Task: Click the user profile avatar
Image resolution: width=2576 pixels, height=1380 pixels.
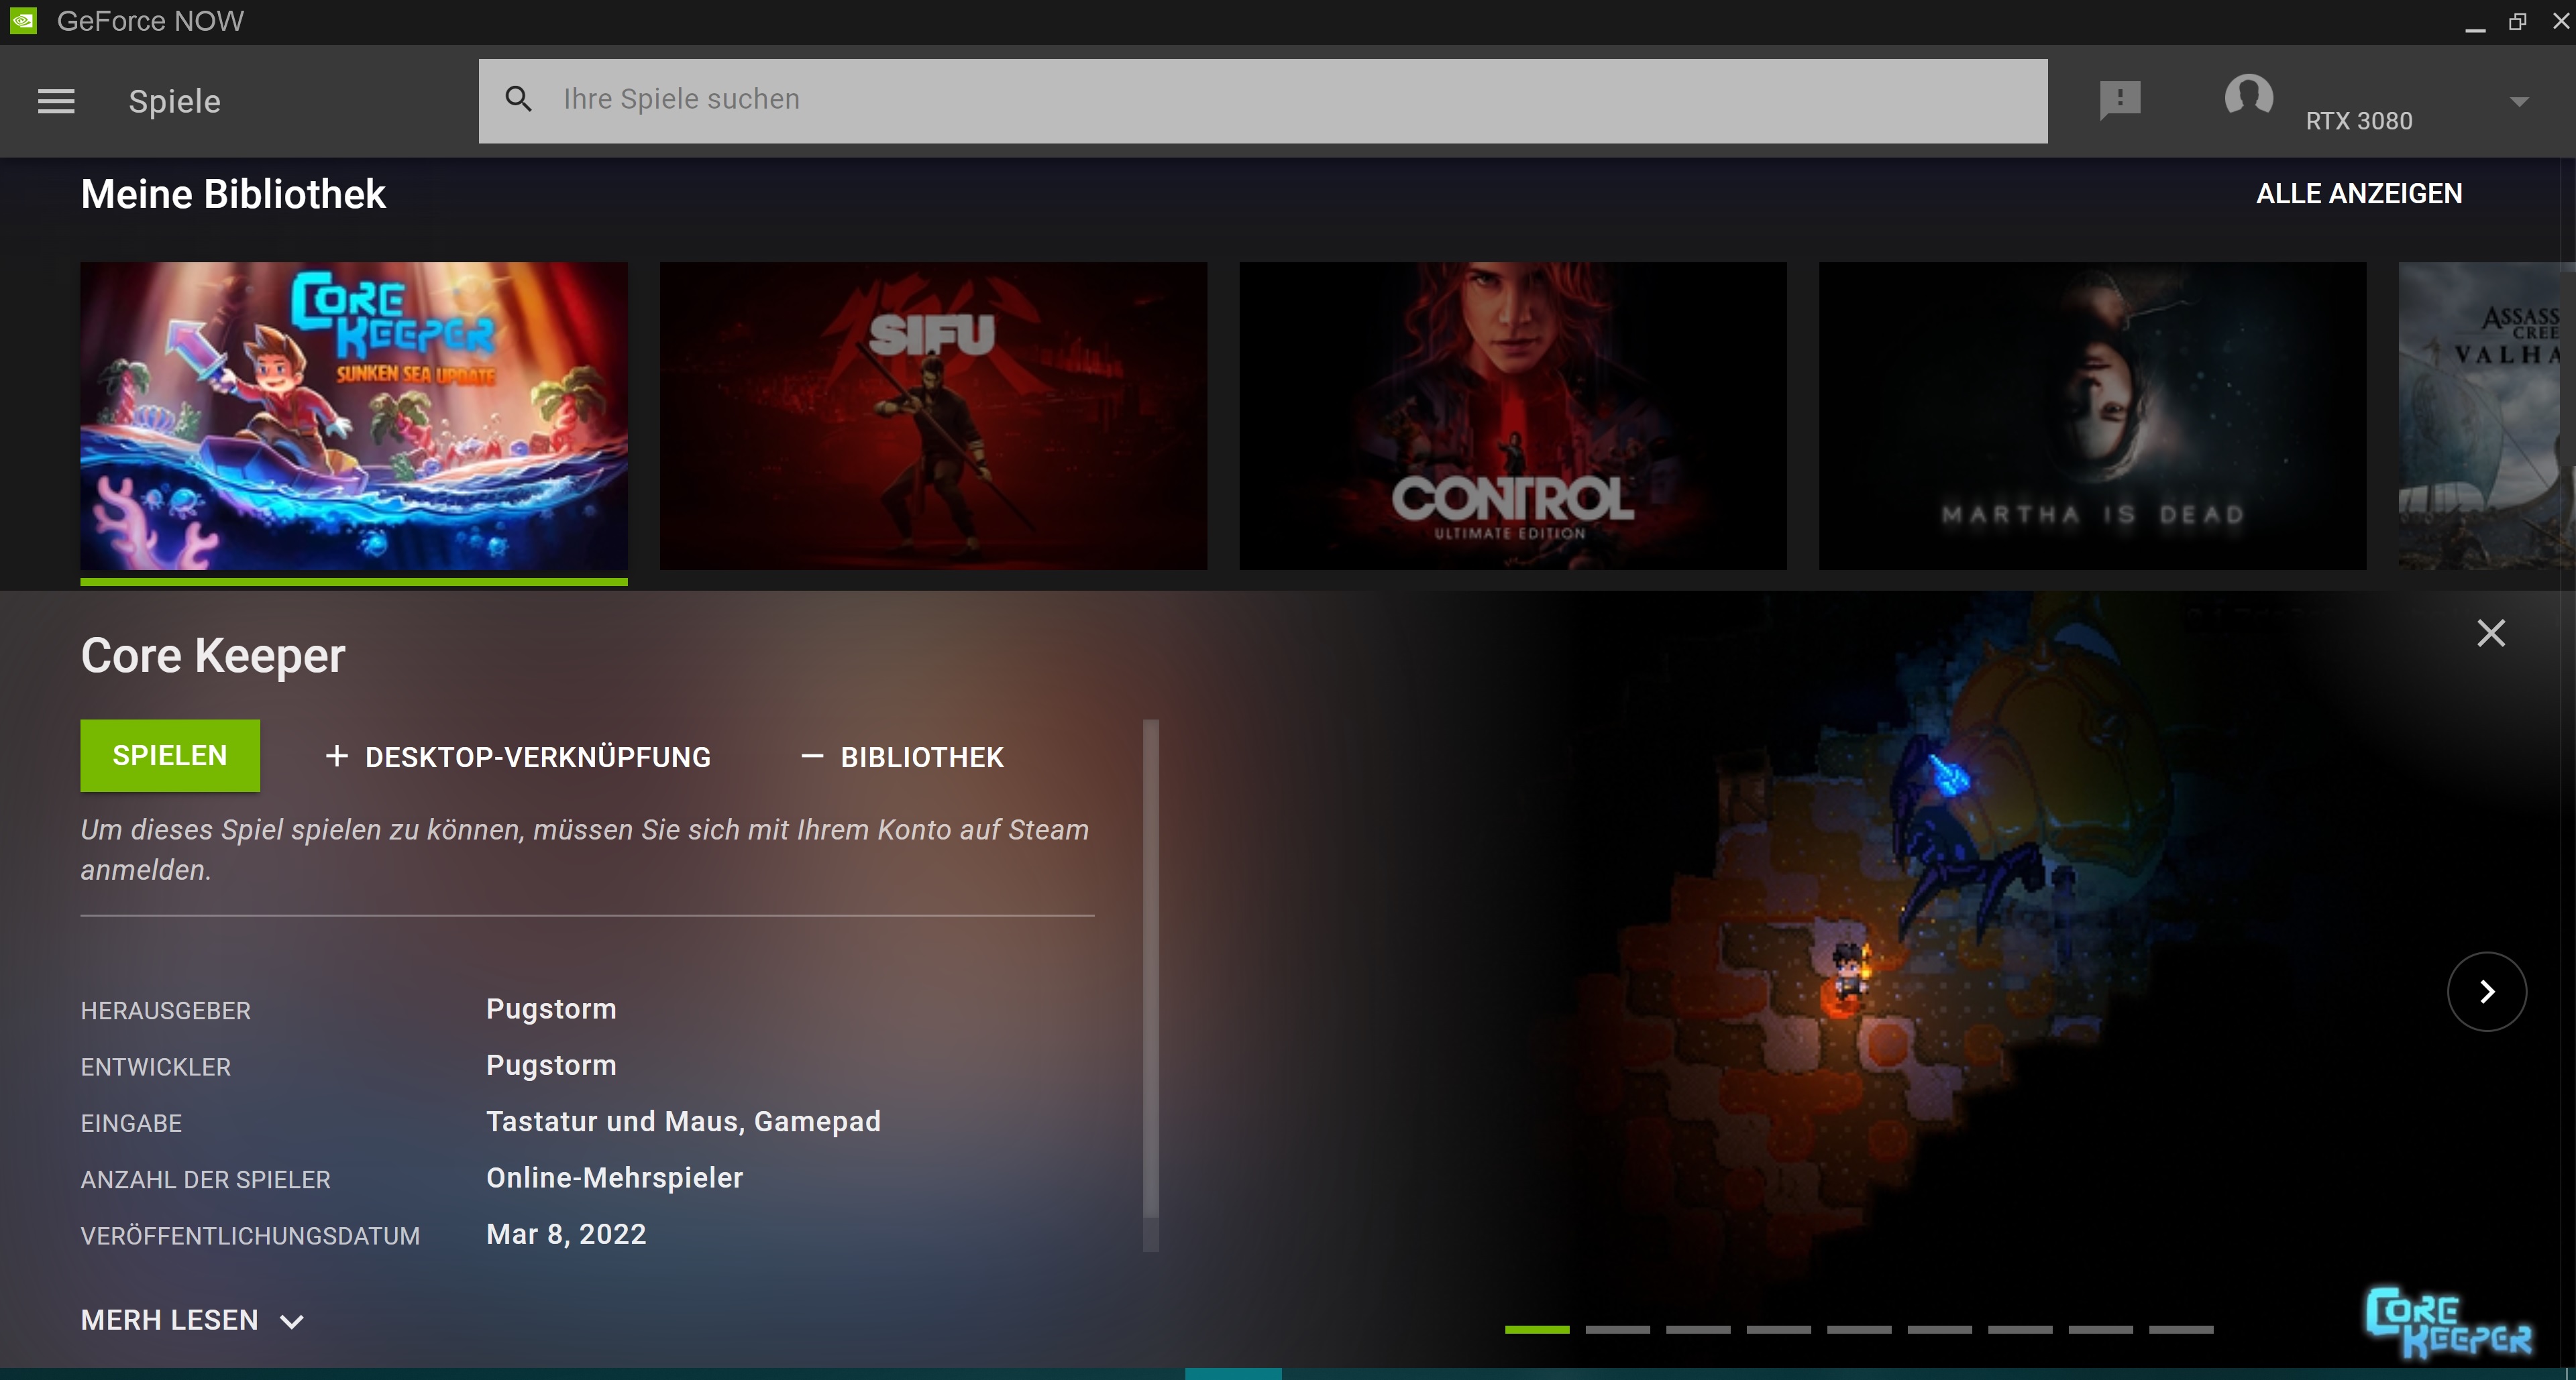Action: [2248, 98]
